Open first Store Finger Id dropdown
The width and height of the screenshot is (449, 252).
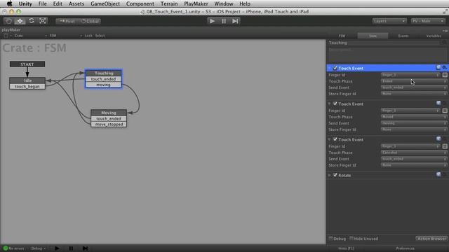coord(414,94)
